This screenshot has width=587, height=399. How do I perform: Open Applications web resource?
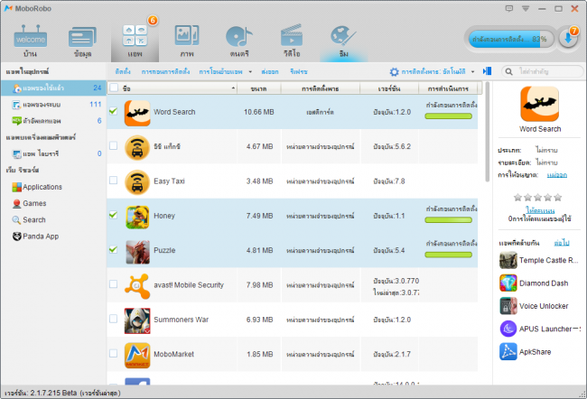pos(42,187)
